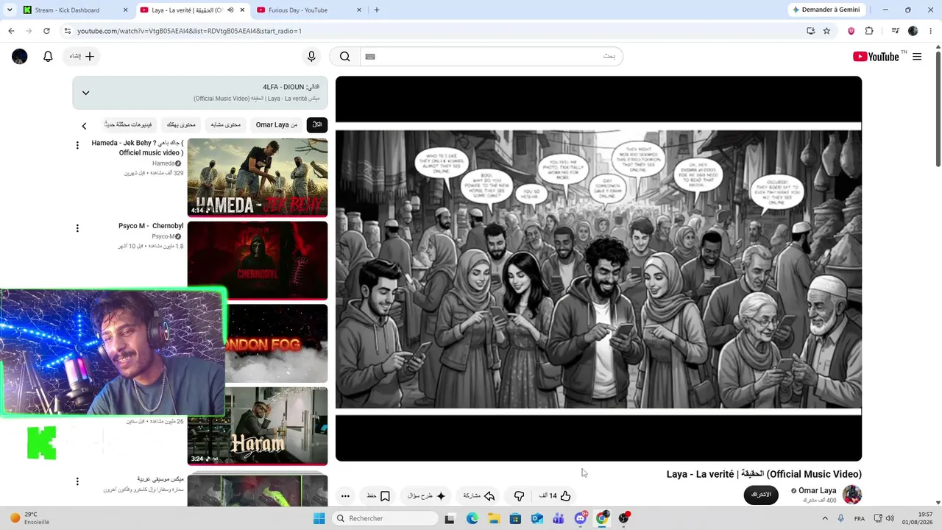Start a voice search with the microphone
Viewport: 942px width, 530px height.
(x=311, y=57)
